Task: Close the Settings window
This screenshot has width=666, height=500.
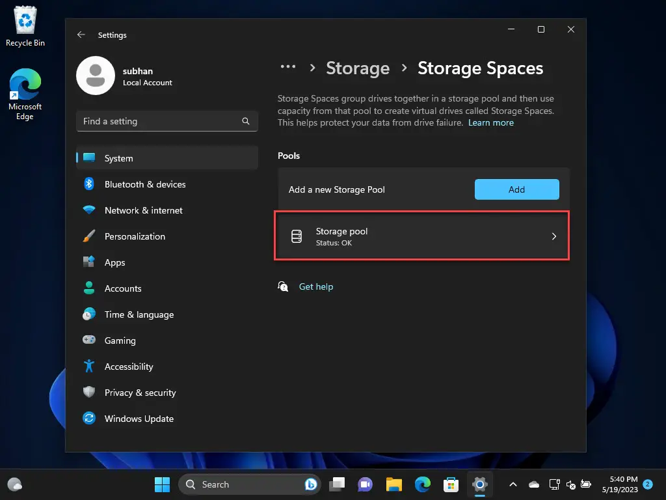Action: tap(571, 29)
